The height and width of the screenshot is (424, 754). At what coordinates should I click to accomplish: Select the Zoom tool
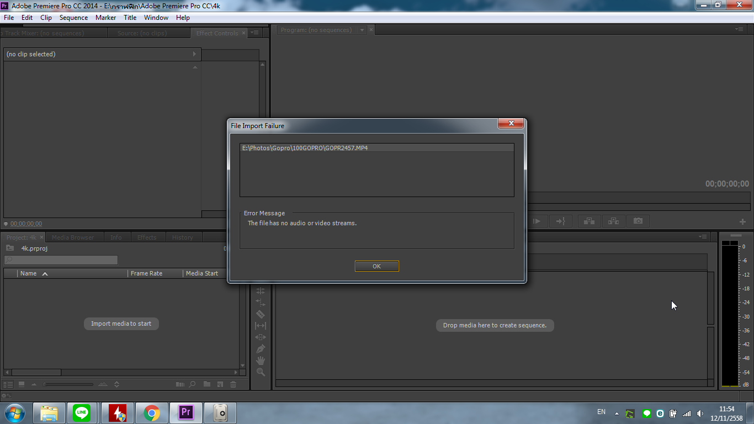coord(261,372)
